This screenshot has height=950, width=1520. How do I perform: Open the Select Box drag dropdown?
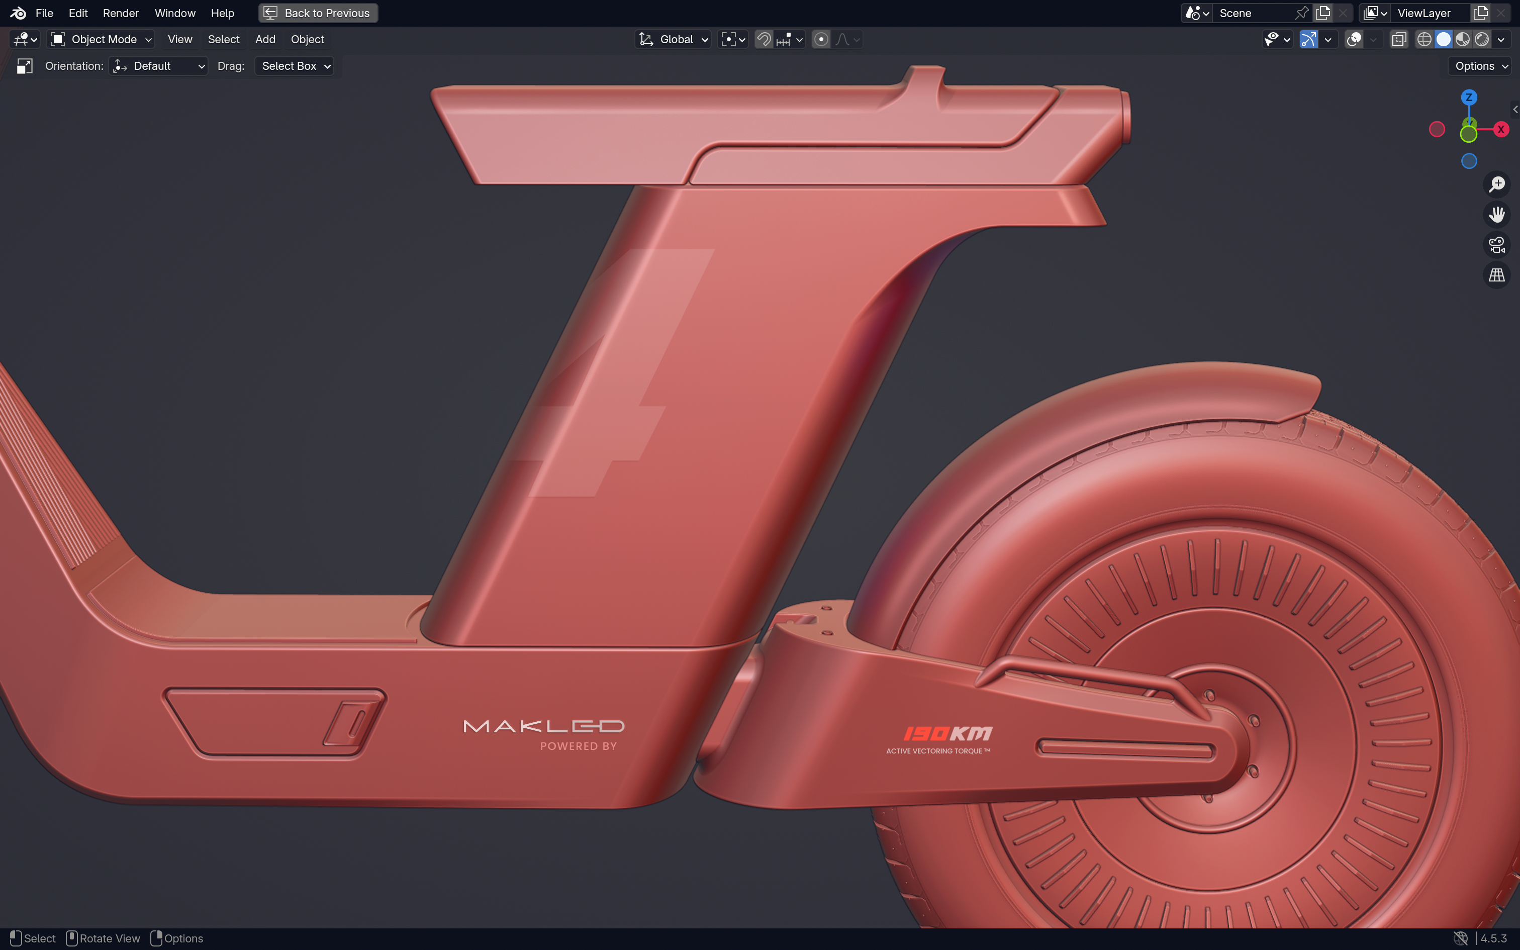[294, 66]
